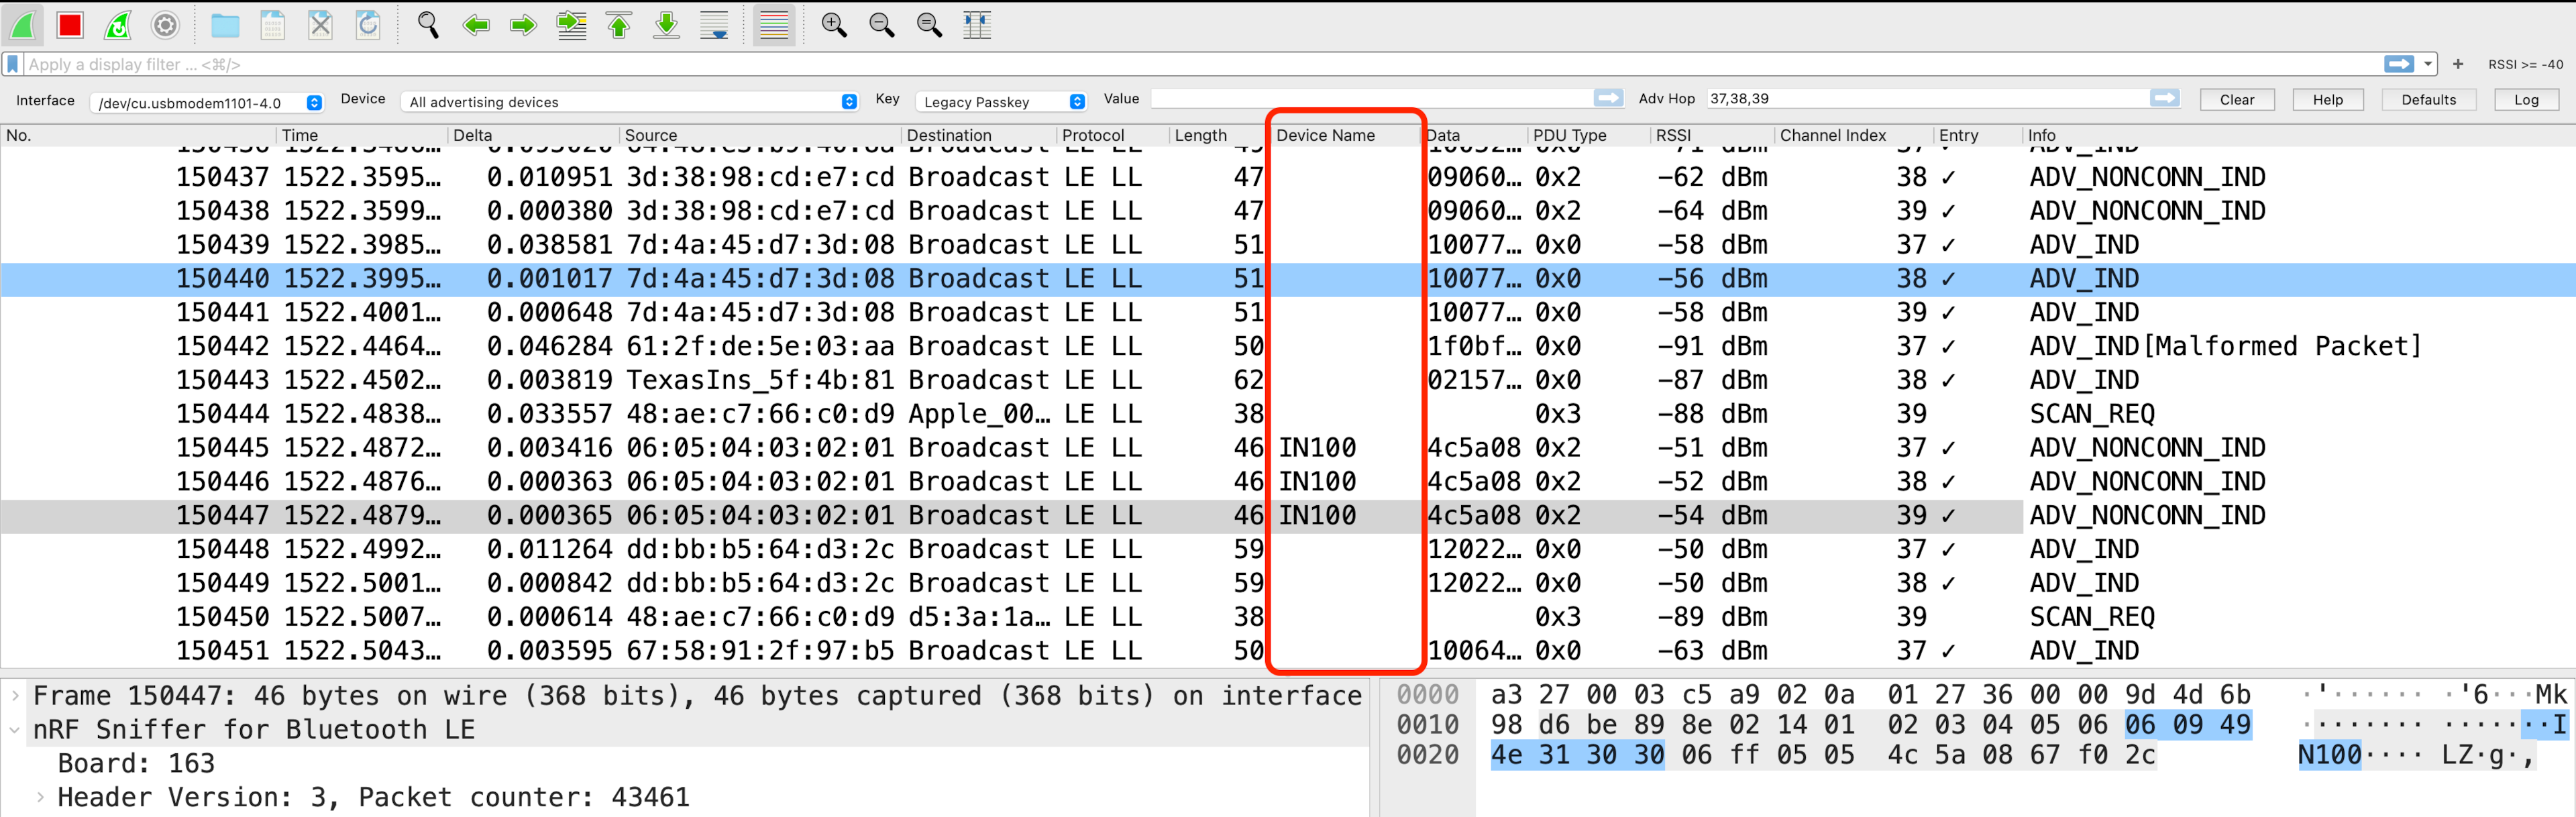The width and height of the screenshot is (2576, 817).
Task: Reload this capture file
Action: coord(368,25)
